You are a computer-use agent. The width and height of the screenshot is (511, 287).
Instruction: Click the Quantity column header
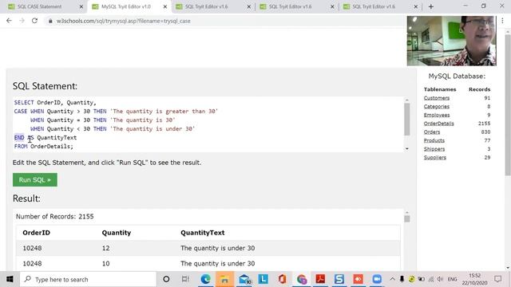coord(117,233)
